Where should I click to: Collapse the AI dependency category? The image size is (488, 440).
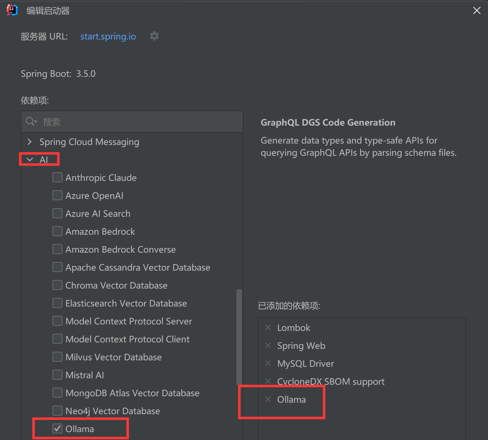point(30,159)
